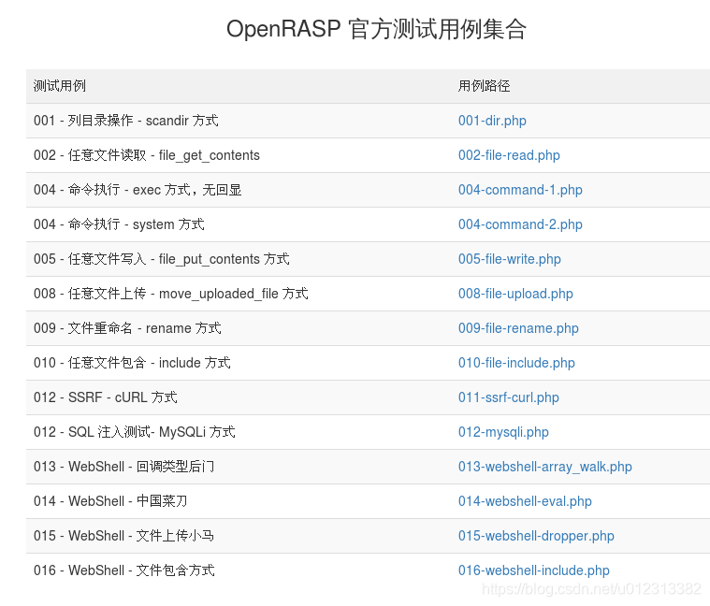Select the '010 - 任意文件包含 - include 方式' cell
Screen dimensions: 710x606
coord(239,363)
